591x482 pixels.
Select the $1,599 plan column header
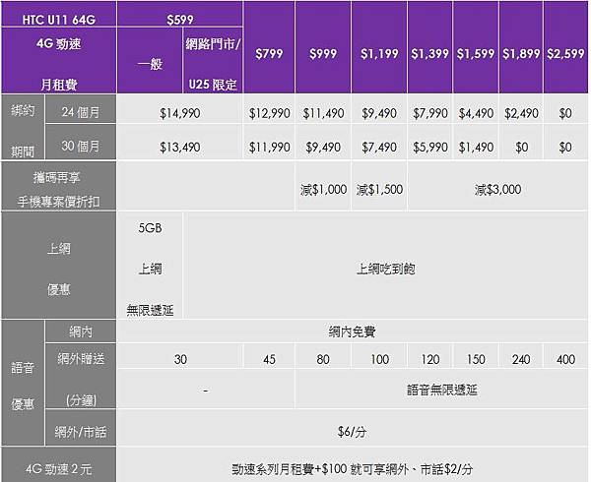[476, 47]
